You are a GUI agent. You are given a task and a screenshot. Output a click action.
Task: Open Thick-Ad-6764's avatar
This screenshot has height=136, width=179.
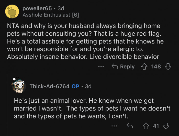point(19,86)
